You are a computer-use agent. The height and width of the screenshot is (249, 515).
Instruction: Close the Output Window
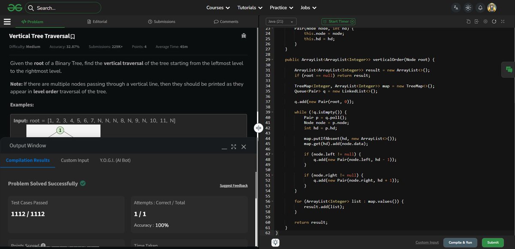[244, 146]
